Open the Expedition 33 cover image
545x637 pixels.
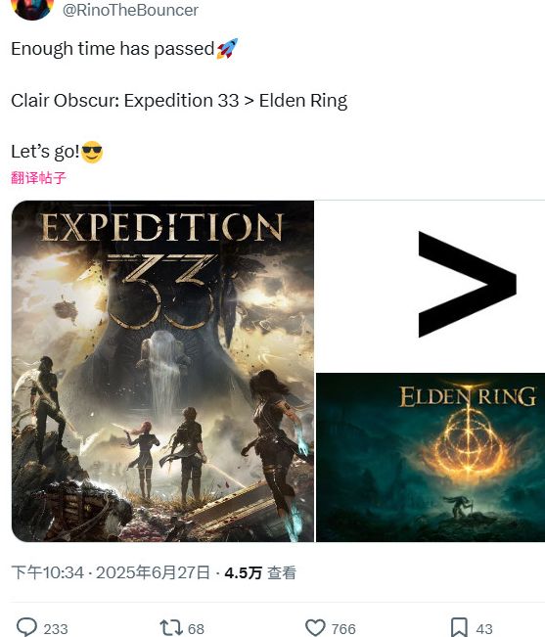pos(162,371)
